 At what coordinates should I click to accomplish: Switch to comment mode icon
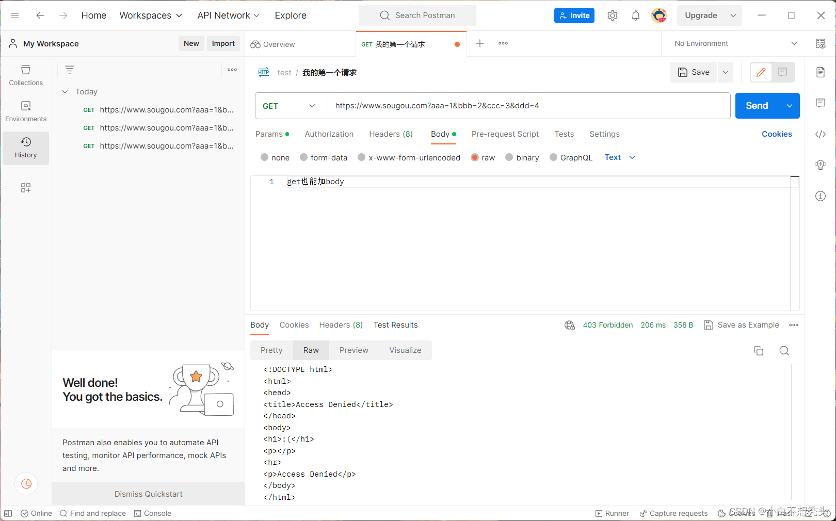pos(782,72)
